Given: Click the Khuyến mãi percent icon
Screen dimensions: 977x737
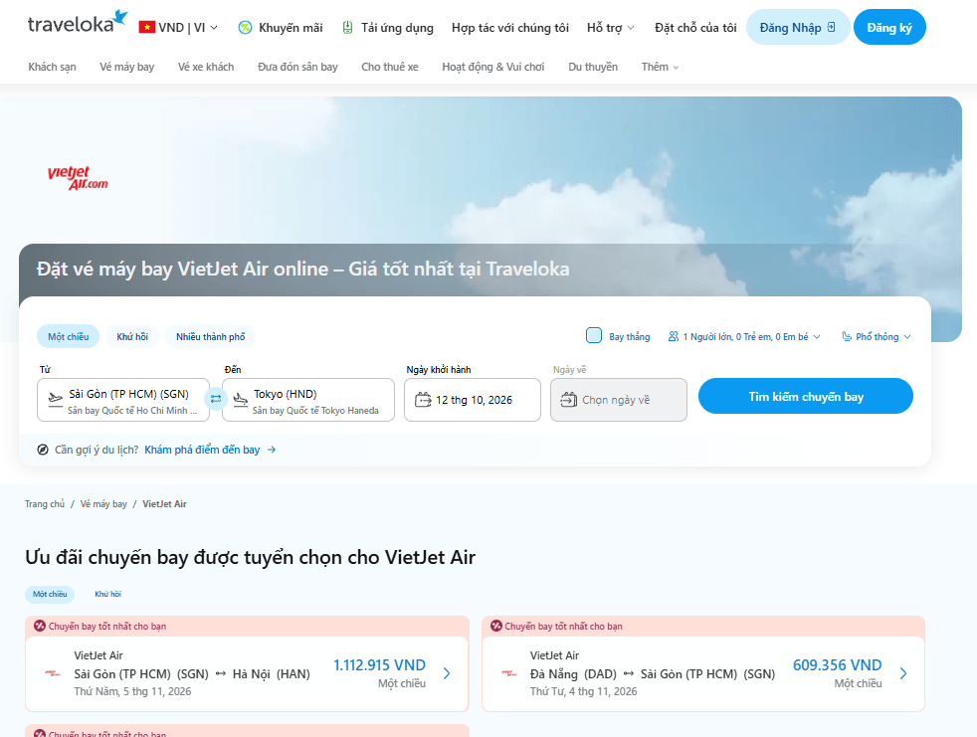Looking at the screenshot, I should coord(245,28).
